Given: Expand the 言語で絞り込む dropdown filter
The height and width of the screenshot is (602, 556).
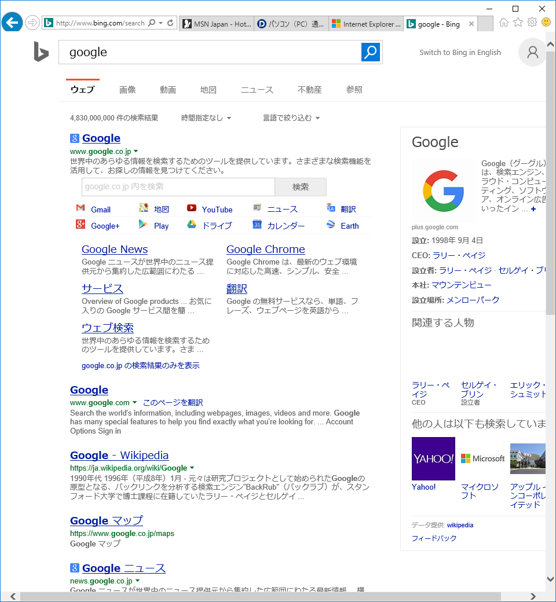Looking at the screenshot, I should 291,118.
